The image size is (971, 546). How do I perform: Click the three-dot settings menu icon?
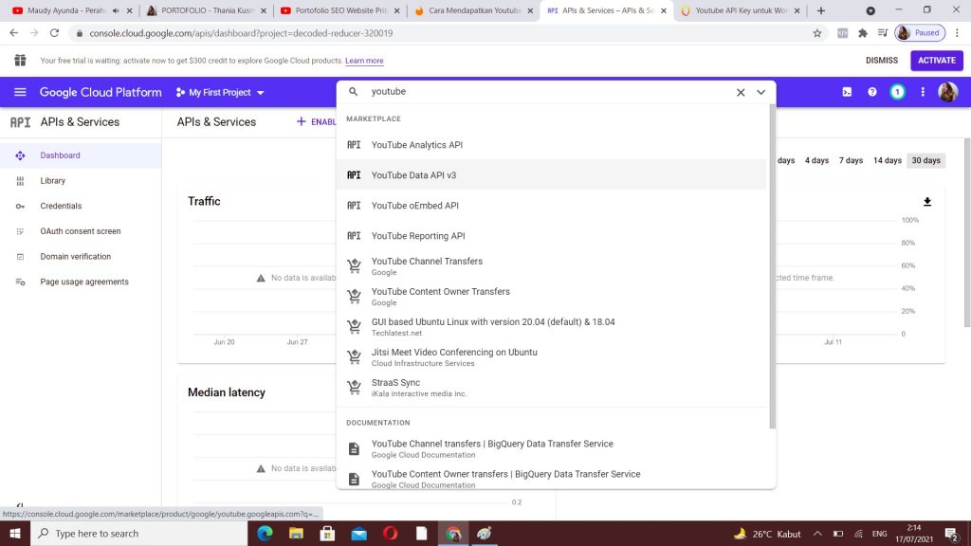tap(923, 92)
